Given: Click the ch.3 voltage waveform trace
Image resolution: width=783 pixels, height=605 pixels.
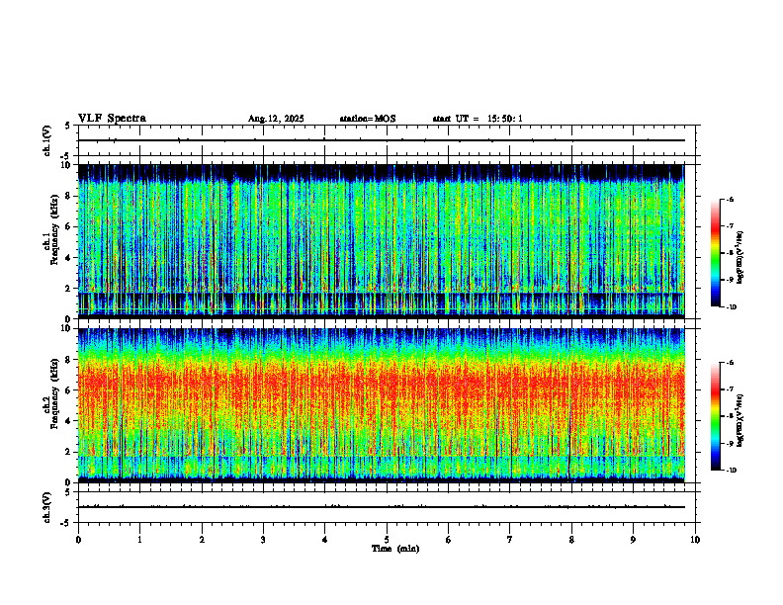Looking at the screenshot, I should coord(382,507).
